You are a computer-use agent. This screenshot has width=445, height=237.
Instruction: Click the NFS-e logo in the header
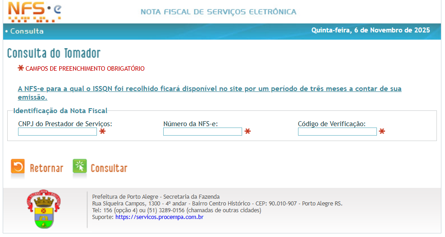coord(35,12)
